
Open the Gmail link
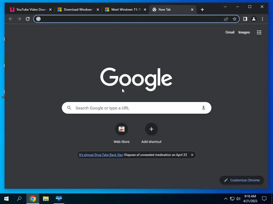(230, 32)
